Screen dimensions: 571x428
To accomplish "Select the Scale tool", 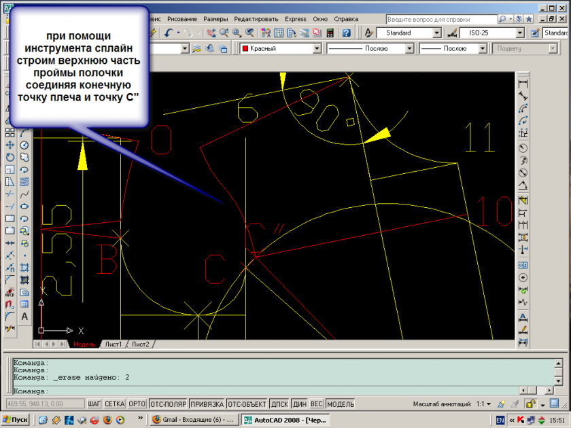I will (10, 170).
